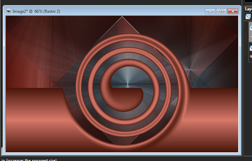Click the copper semicircle inside the spiral center
This screenshot has height=161, width=252.
[127, 99]
